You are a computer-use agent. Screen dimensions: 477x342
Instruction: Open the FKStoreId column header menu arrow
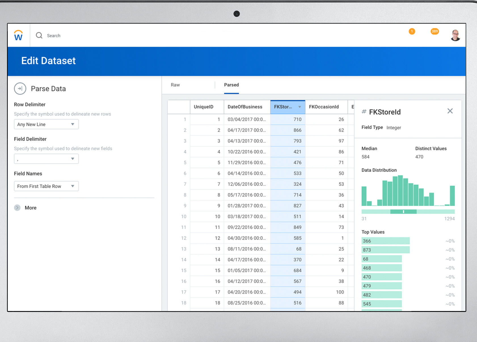click(x=299, y=107)
